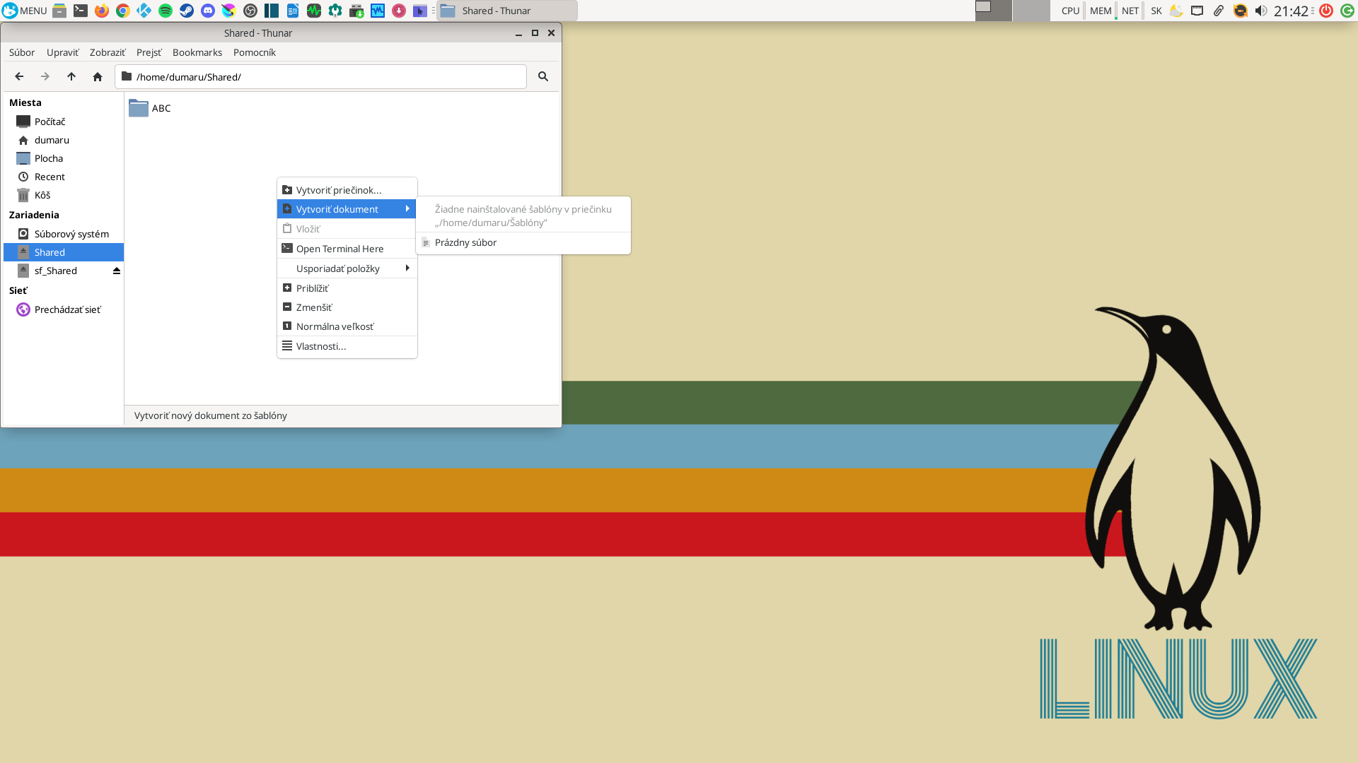The width and height of the screenshot is (1358, 763).
Task: Choose Vytvoriť priečinok... from context menu
Action: [x=347, y=190]
